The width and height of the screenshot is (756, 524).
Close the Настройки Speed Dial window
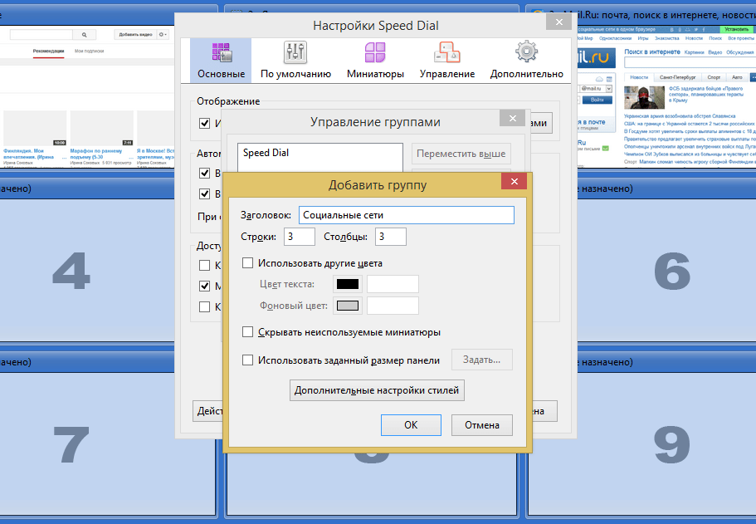coord(558,22)
